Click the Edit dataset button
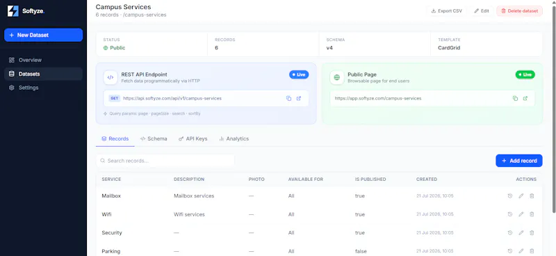The width and height of the screenshot is (556, 256). (x=482, y=11)
